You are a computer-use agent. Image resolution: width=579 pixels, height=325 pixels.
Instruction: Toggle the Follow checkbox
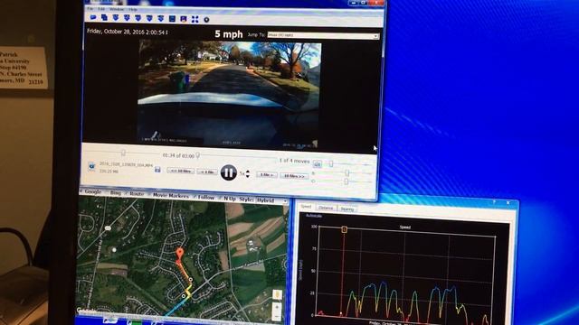tap(204, 198)
